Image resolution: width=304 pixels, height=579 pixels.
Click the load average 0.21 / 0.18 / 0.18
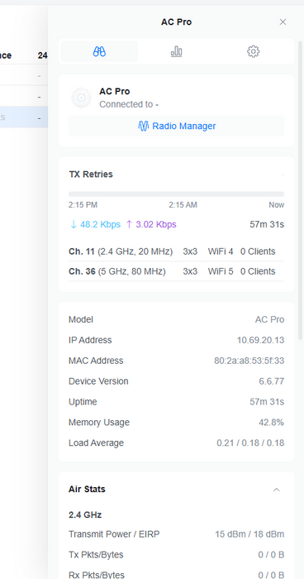(x=250, y=443)
